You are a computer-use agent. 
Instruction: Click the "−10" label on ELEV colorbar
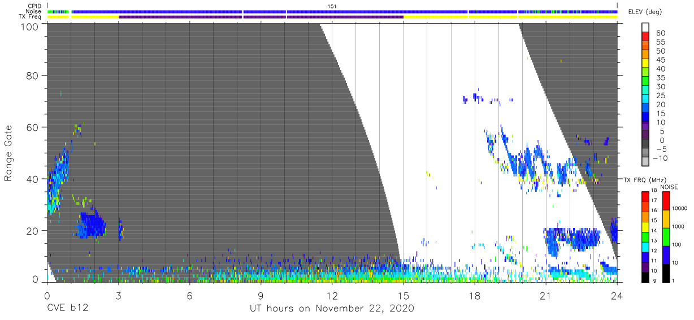tap(660, 157)
